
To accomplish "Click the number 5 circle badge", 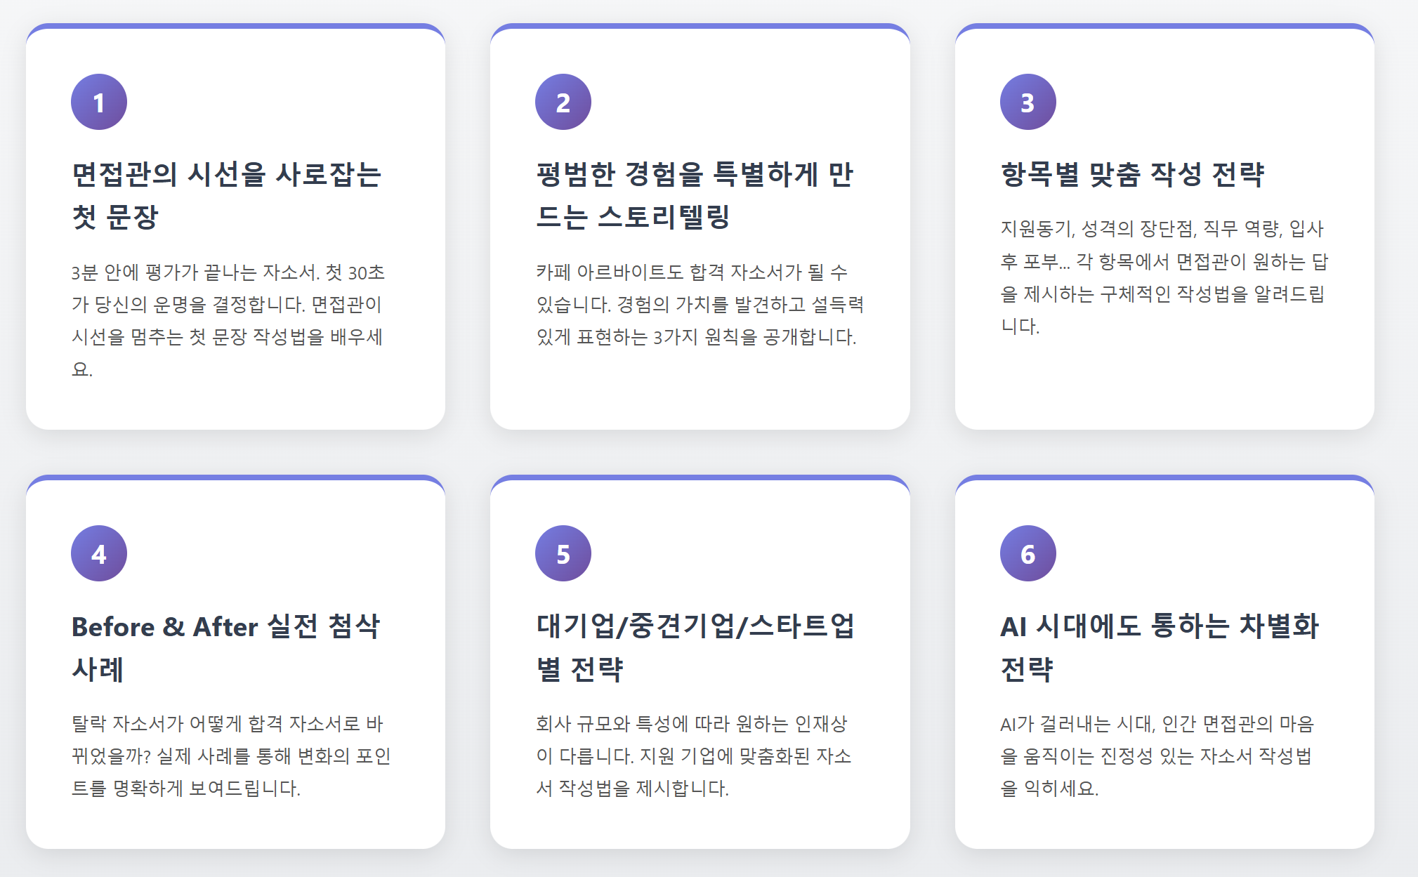I will (563, 553).
